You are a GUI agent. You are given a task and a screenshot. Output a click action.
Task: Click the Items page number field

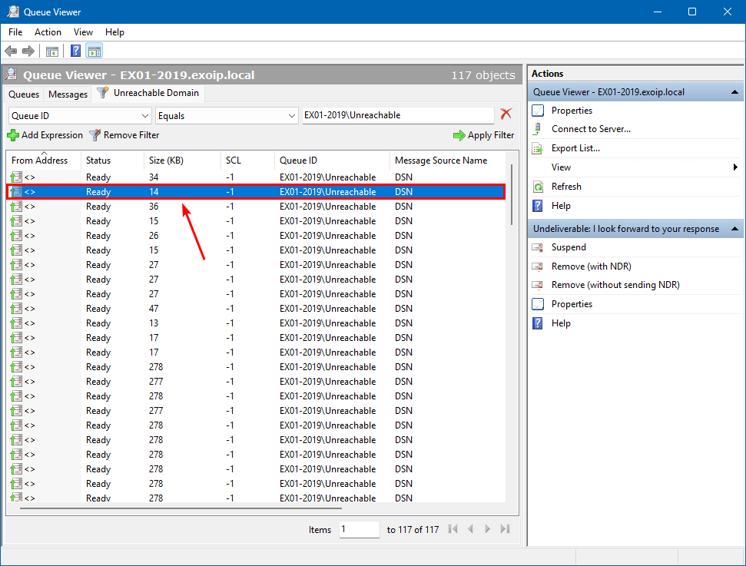[x=359, y=529]
